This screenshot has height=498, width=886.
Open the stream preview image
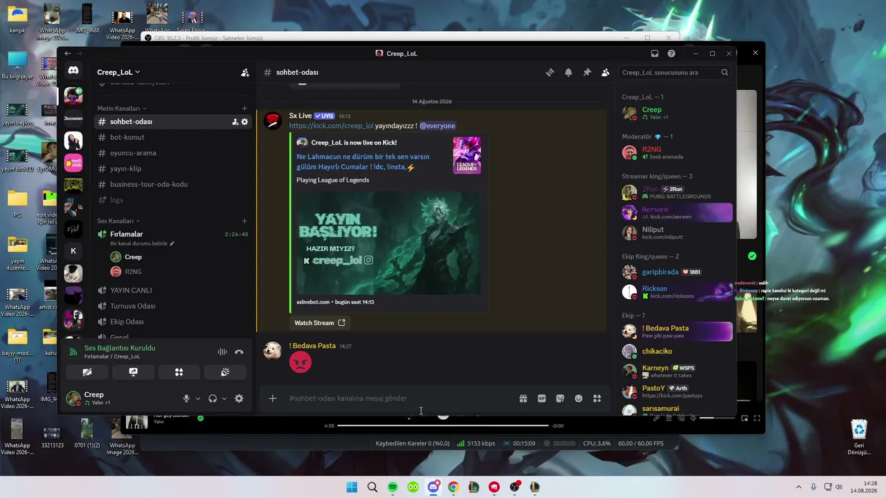pyautogui.click(x=389, y=243)
